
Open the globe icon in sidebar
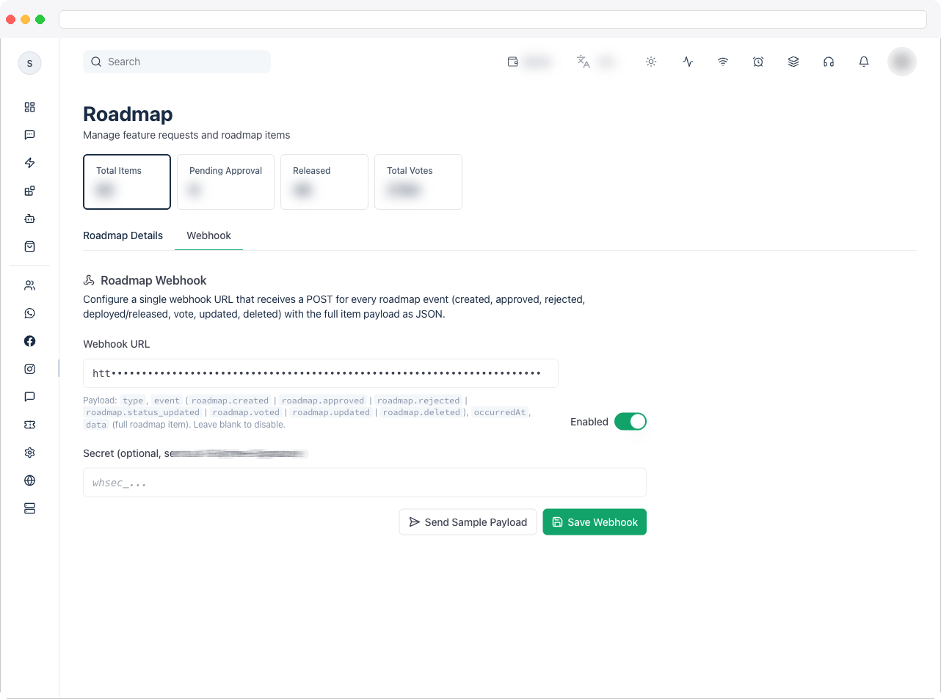point(29,480)
